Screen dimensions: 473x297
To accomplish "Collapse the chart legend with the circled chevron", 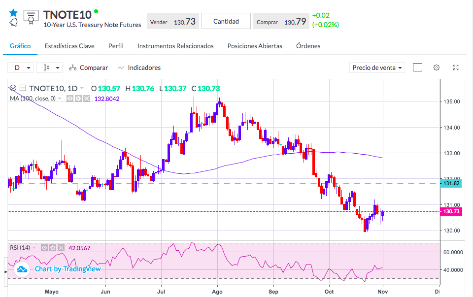I will (x=13, y=88).
